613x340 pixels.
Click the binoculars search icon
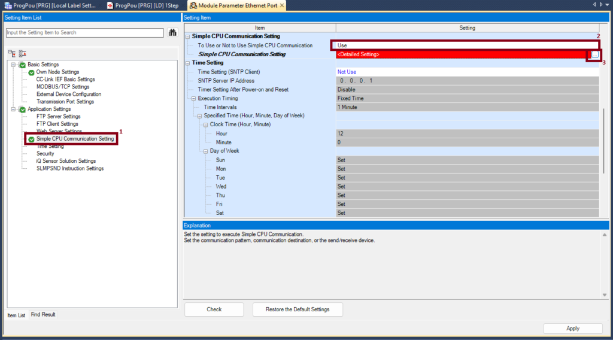[172, 32]
